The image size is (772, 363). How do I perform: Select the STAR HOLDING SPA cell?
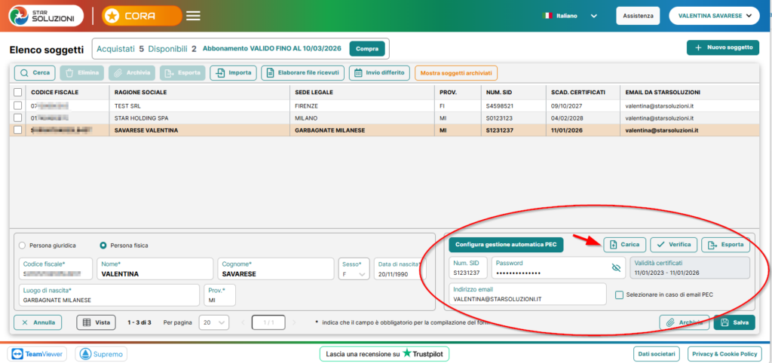[199, 118]
